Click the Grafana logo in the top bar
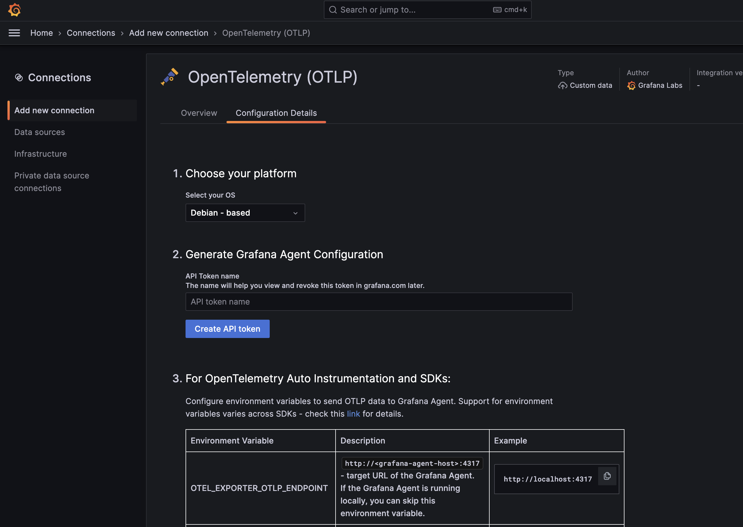The width and height of the screenshot is (743, 527). click(x=14, y=10)
